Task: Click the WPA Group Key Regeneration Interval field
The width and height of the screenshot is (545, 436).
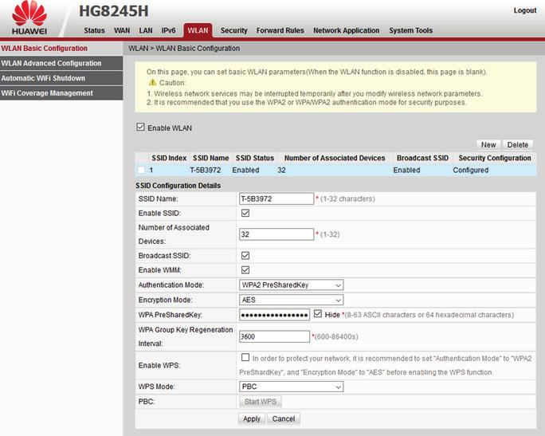Action: click(274, 336)
